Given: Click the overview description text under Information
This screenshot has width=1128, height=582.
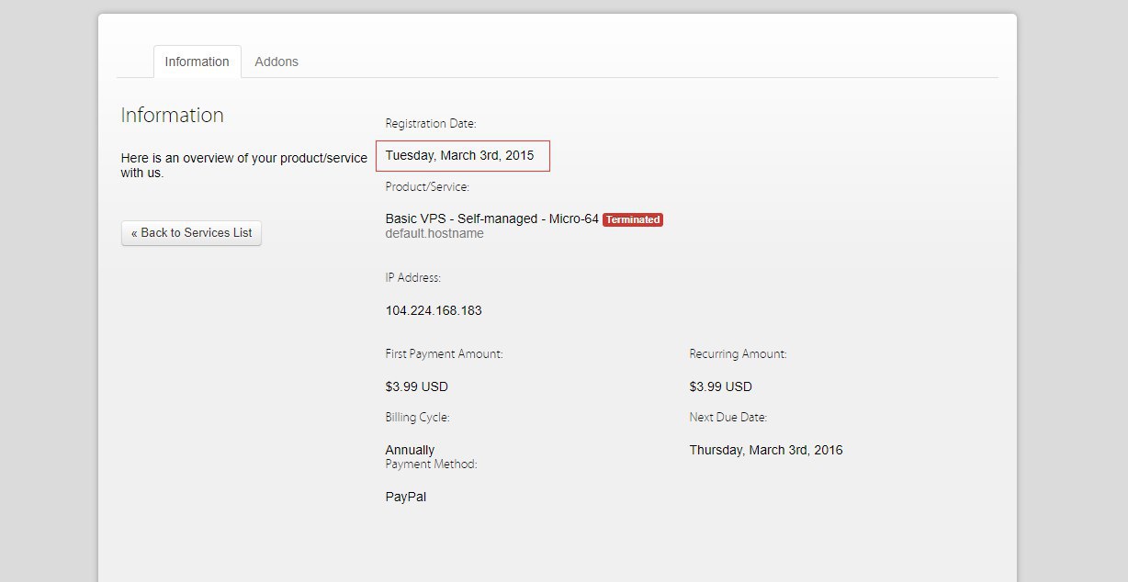Looking at the screenshot, I should tap(243, 165).
